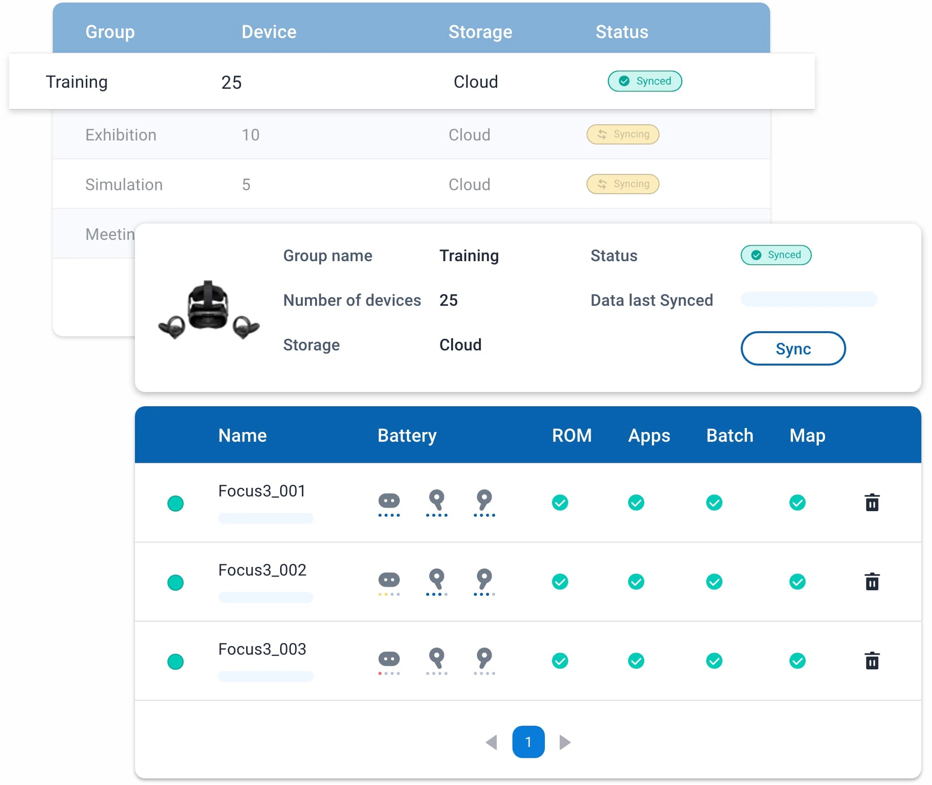Click the VR headset thumbnail image
The image size is (932, 785).
point(209,309)
